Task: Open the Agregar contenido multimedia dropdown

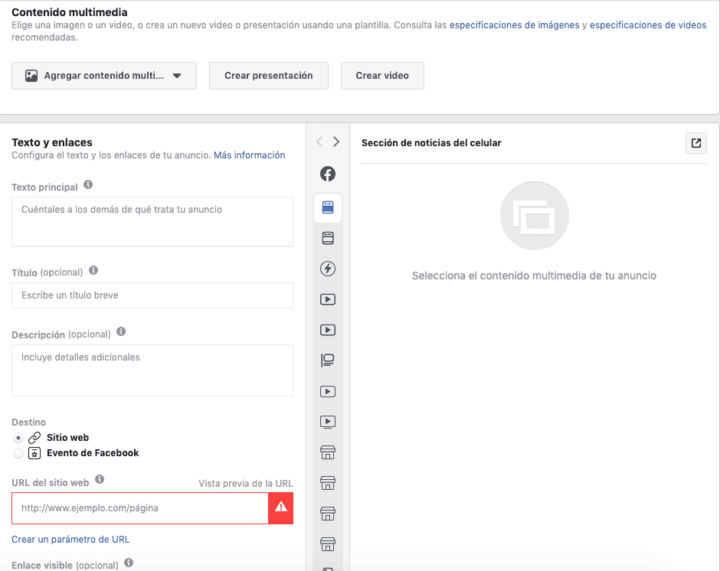Action: pos(104,76)
